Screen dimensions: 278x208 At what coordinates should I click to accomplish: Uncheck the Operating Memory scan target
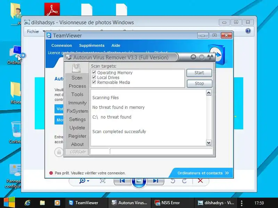pos(94,72)
